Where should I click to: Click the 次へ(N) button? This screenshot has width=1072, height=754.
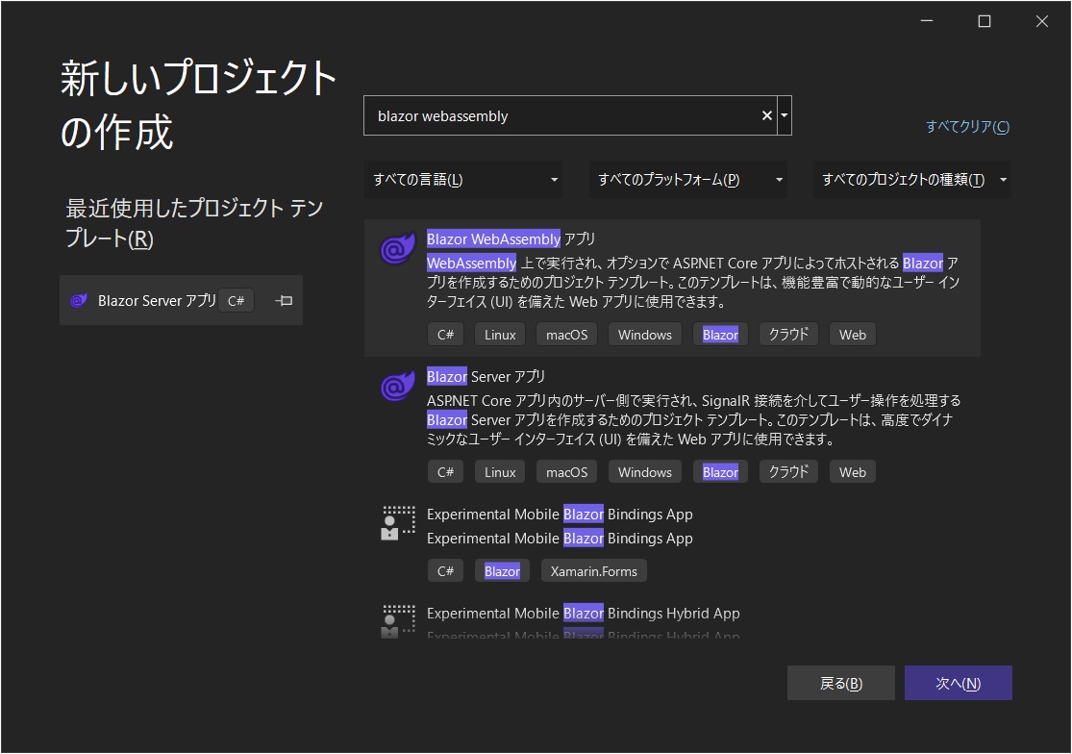959,683
